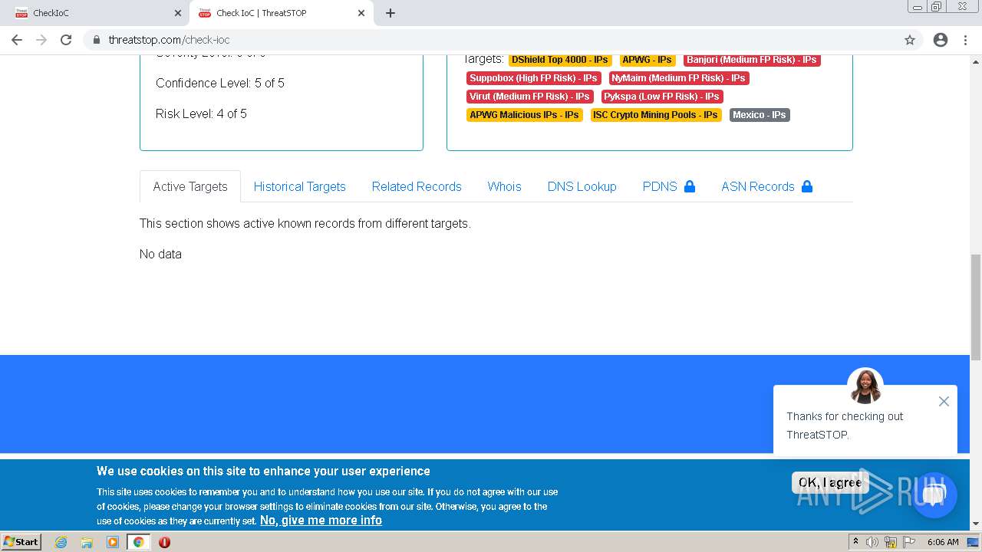Click the address bar URL
Screen dimensions: 982x552
(169, 40)
